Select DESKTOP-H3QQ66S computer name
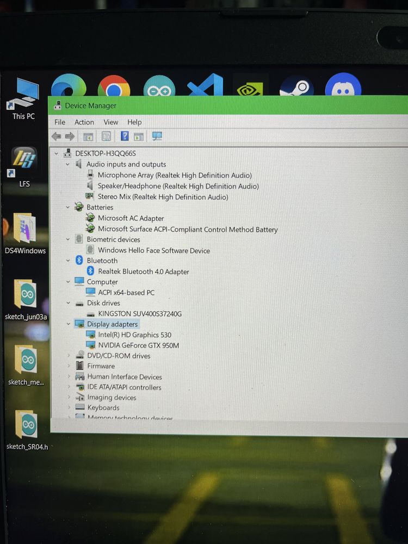Screen dimensions: 408x544 [106, 153]
